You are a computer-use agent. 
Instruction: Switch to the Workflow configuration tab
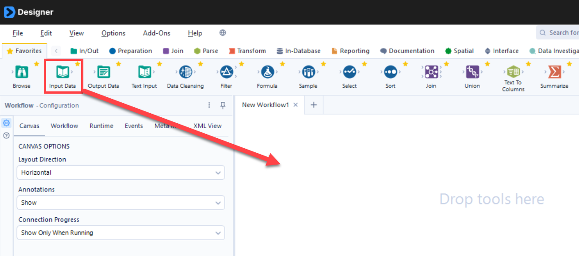[64, 126]
